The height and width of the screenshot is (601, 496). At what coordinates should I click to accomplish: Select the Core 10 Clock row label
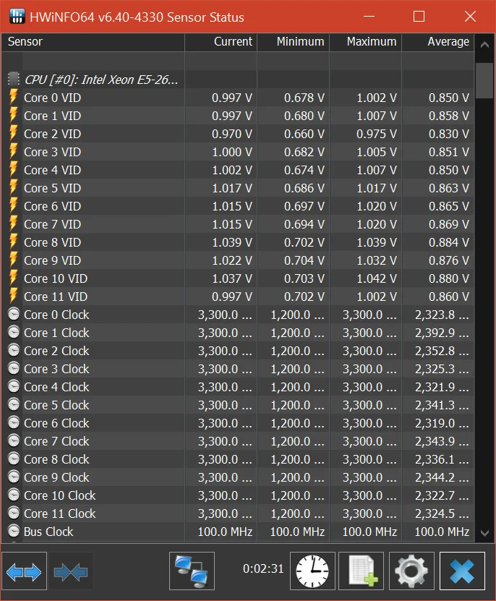point(60,495)
